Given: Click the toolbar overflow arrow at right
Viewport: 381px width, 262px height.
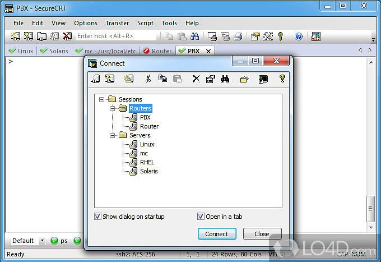Looking at the screenshot, I should (x=373, y=39).
